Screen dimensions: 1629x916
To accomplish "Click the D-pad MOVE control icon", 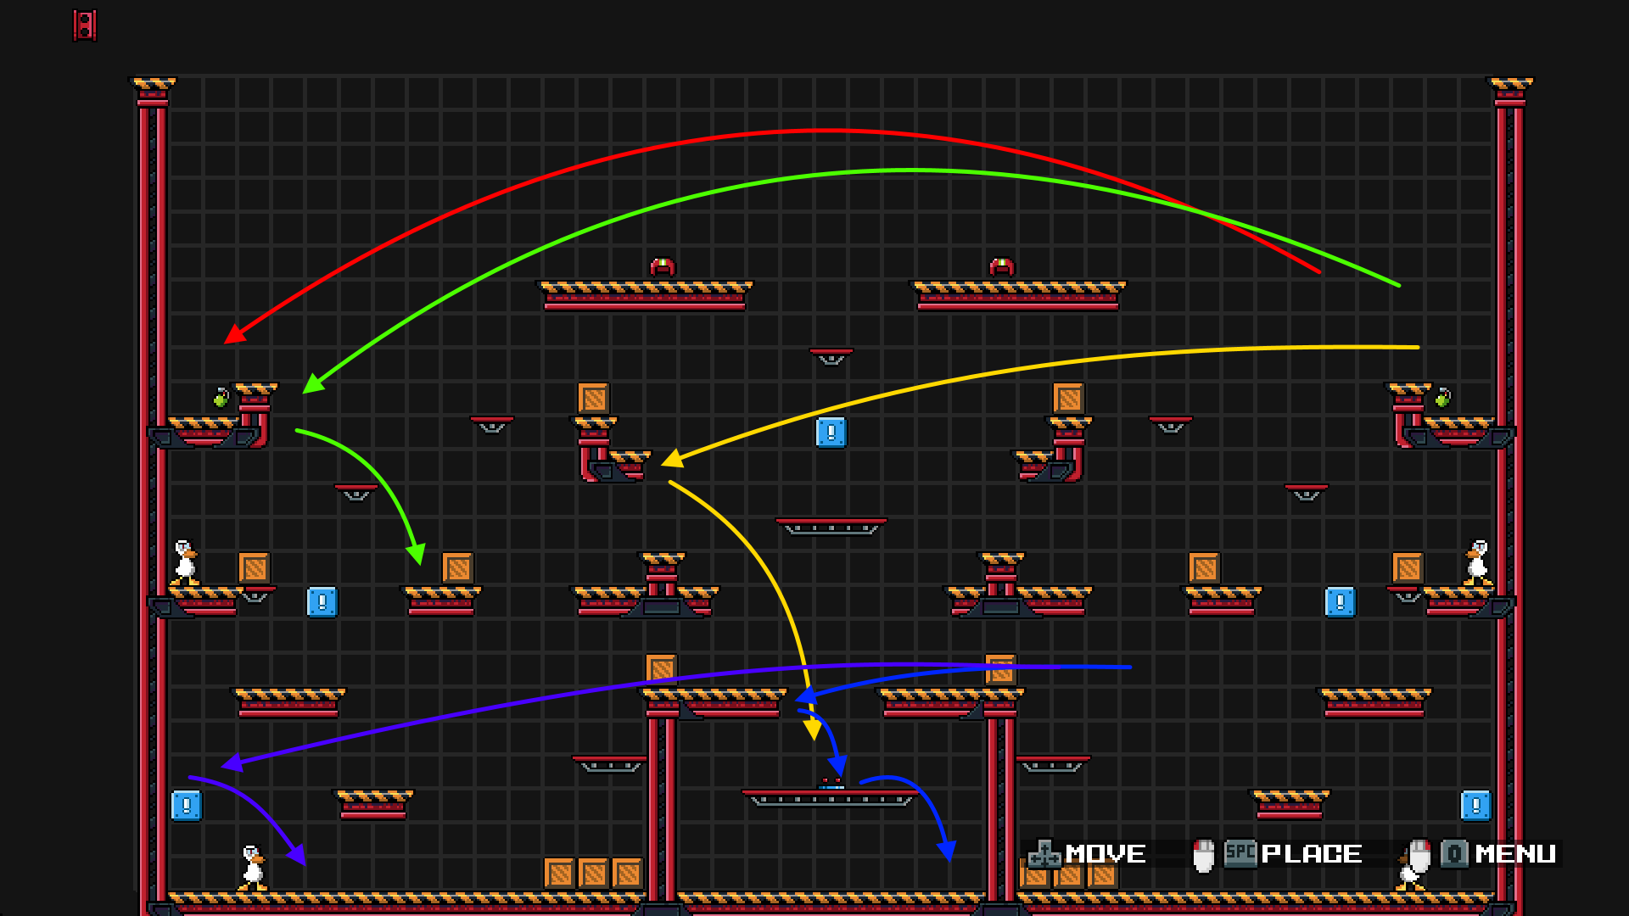I will point(1044,854).
